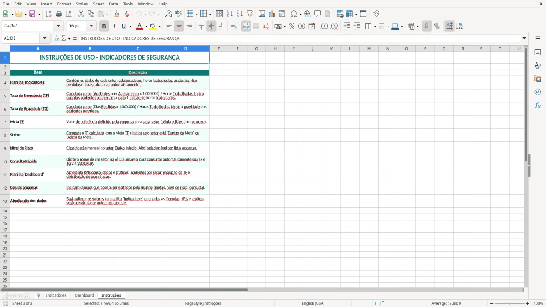Click English (USA) language in status bar
Screen dimensions: 546x307
tap(313, 303)
